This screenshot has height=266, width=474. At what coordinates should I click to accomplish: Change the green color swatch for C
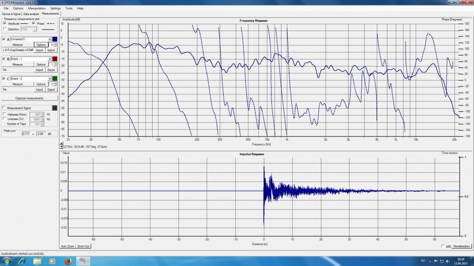tap(55, 79)
